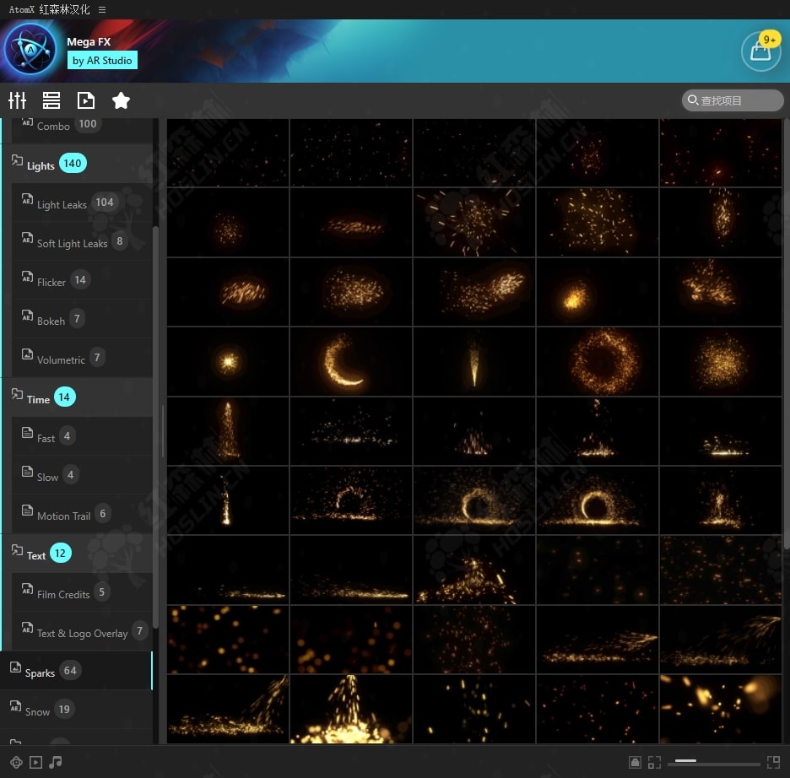Click the Fast preset file icon

point(27,433)
